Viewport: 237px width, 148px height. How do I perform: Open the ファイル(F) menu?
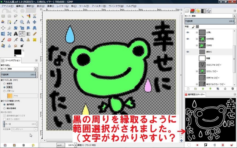tap(7, 6)
